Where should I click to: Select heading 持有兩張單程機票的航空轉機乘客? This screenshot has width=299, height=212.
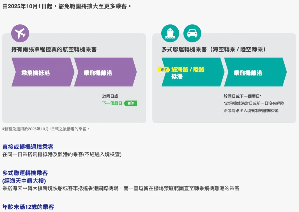[x=54, y=50]
